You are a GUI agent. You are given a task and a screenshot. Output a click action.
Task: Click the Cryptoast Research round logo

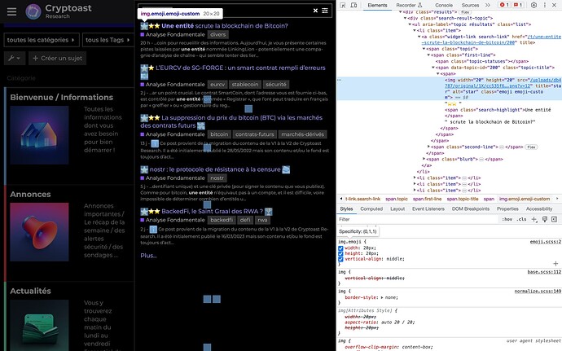tap(33, 11)
